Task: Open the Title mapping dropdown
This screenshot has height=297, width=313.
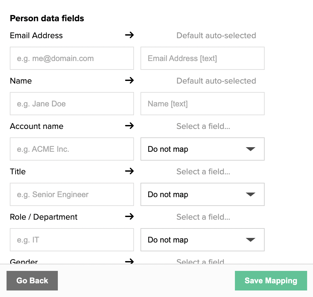Action: (203, 194)
